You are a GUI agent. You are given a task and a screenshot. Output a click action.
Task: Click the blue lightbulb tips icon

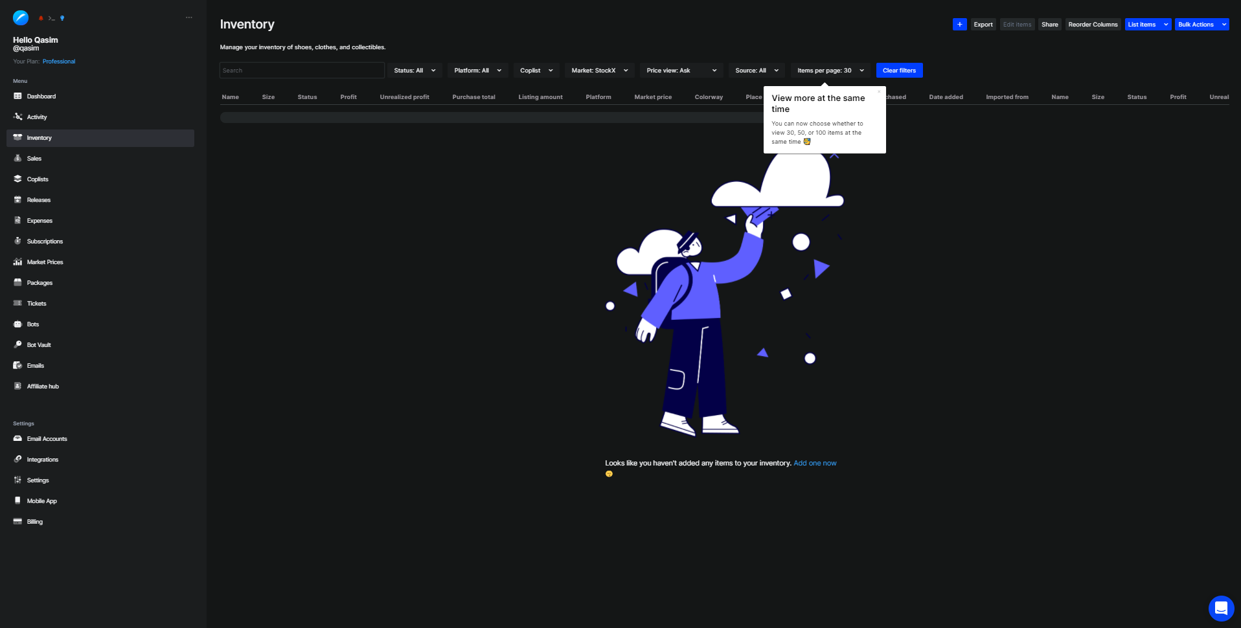coord(62,18)
